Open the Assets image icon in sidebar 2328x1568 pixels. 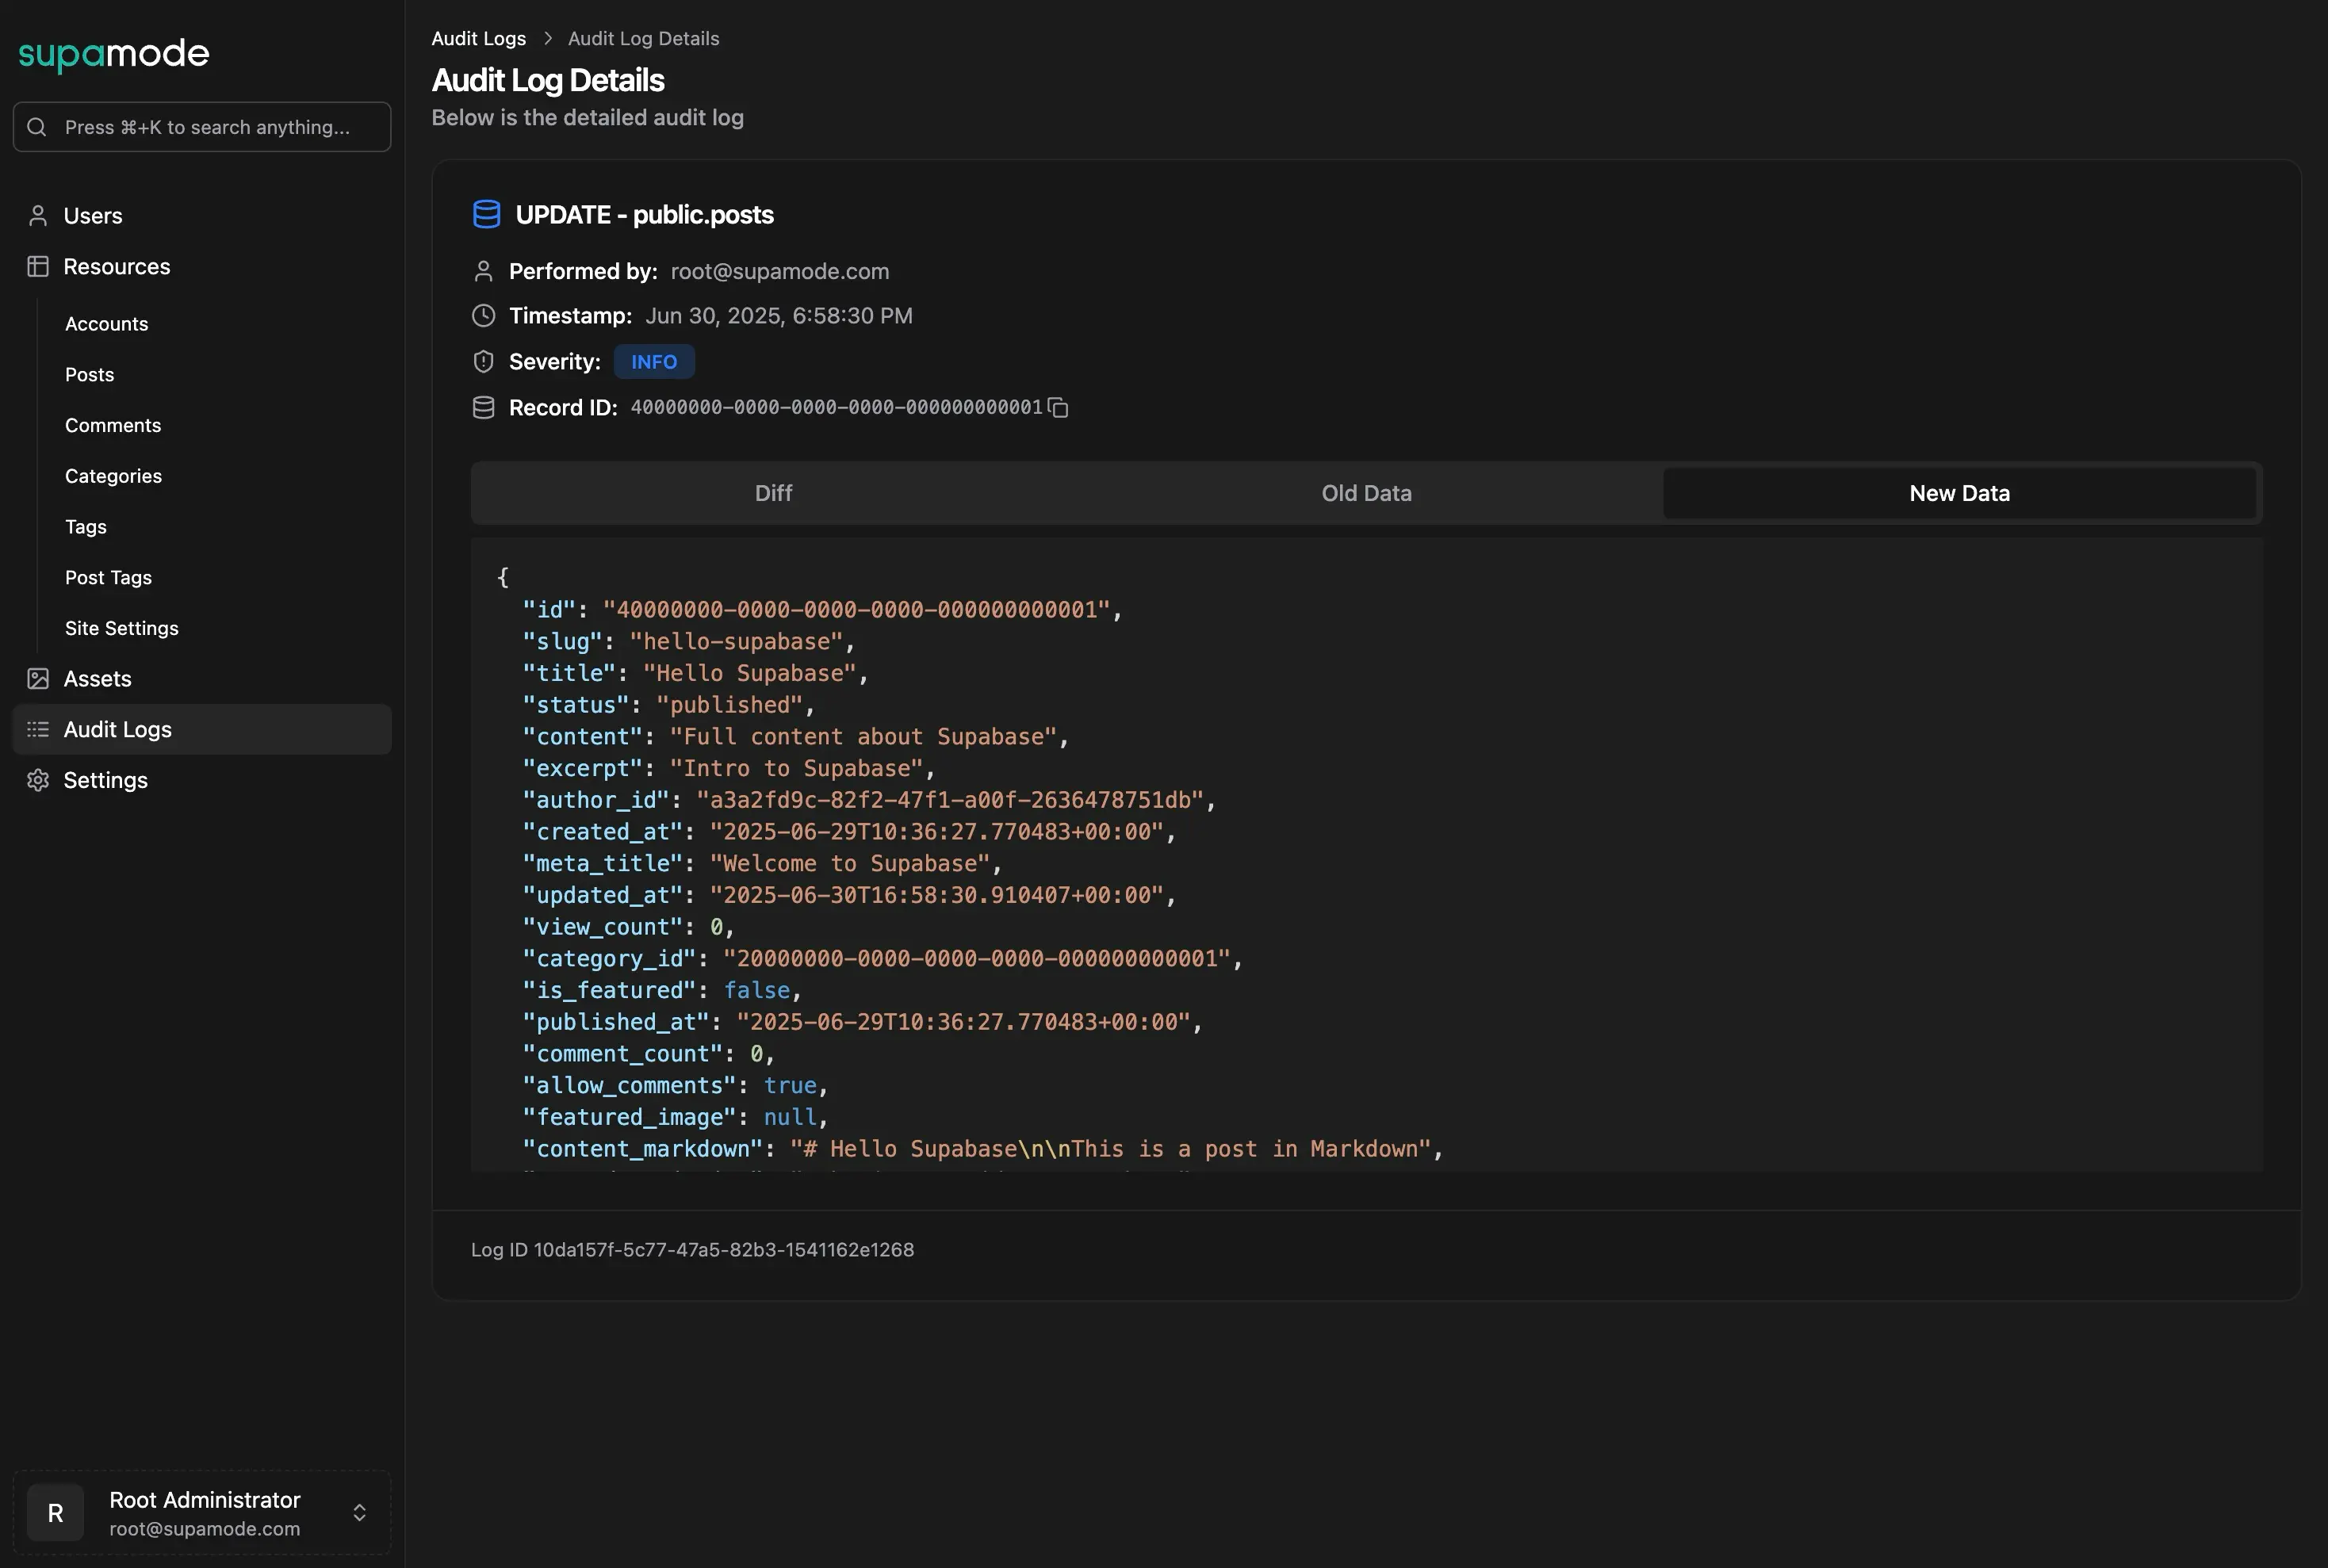point(37,678)
